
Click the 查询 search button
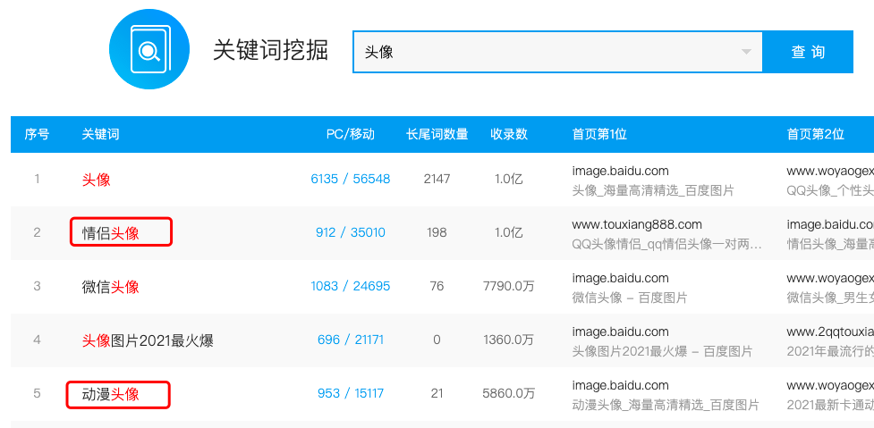[x=808, y=52]
